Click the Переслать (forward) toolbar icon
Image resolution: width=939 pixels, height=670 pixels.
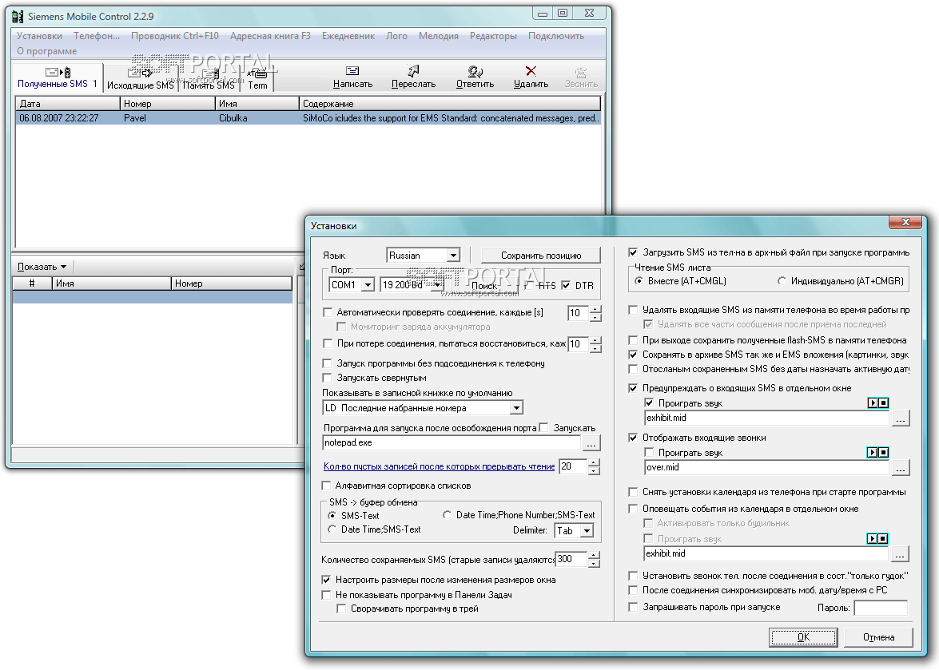(x=413, y=71)
